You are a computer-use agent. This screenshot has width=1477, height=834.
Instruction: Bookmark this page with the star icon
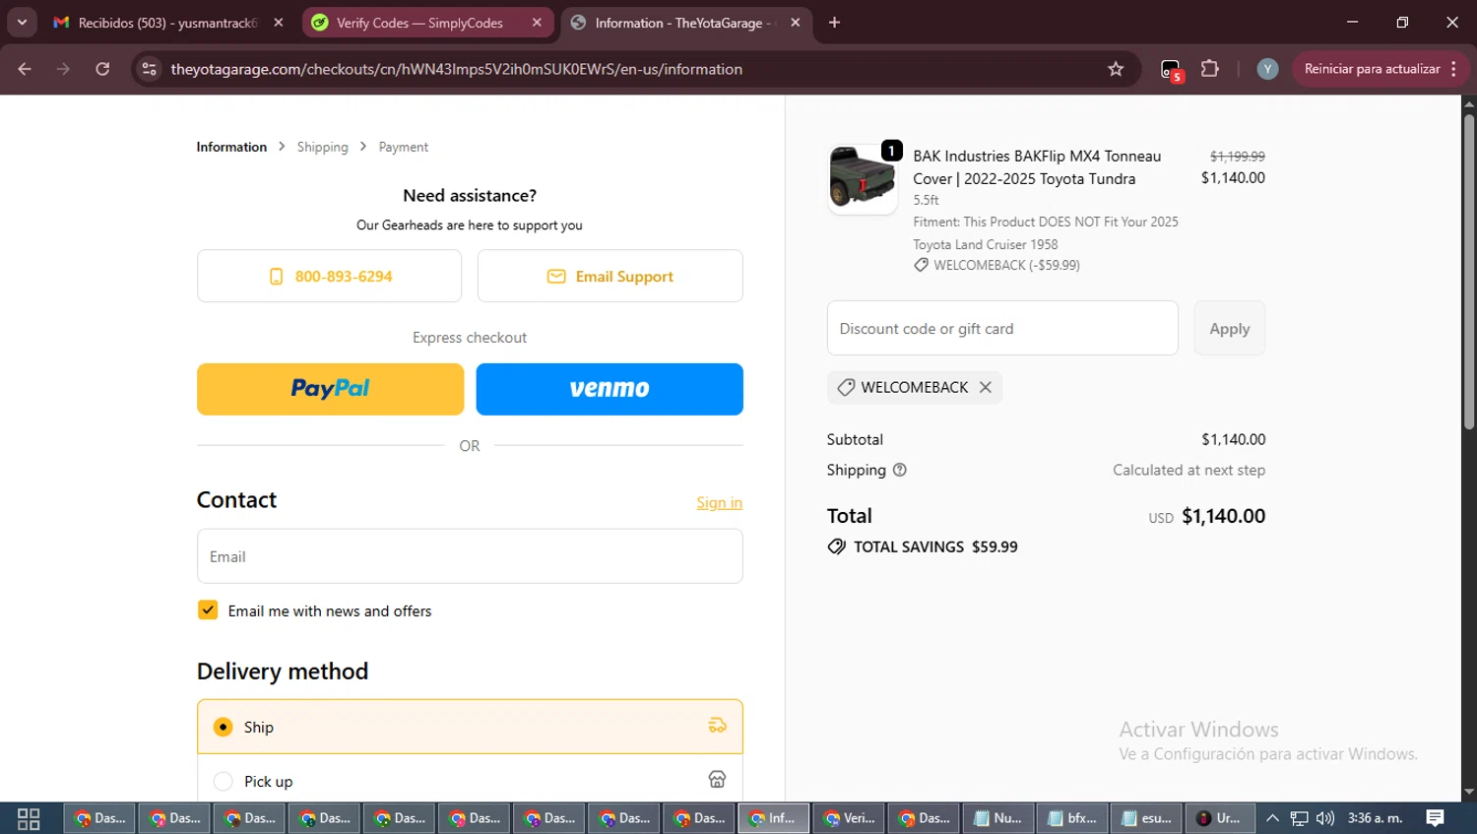pos(1116,69)
